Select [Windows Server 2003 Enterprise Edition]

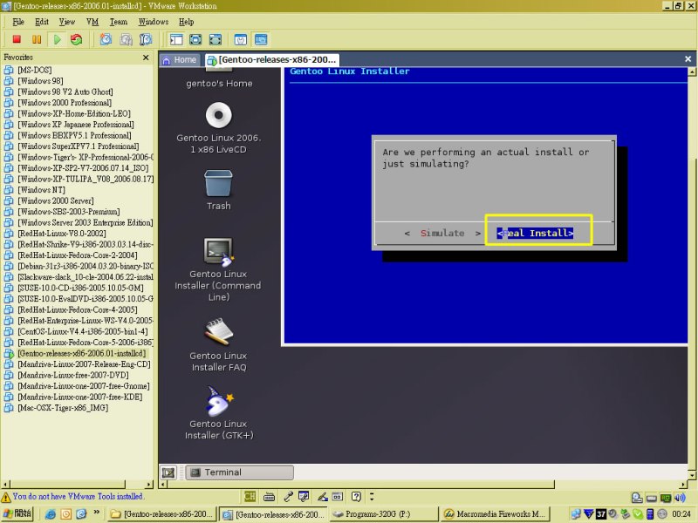coord(85,222)
